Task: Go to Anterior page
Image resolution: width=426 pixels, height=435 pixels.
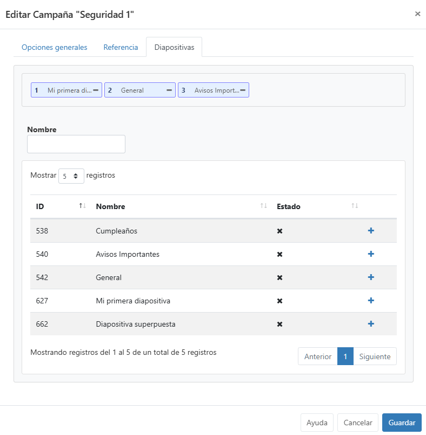Action: pos(318,356)
